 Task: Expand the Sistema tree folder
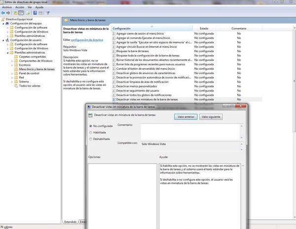click(12, 82)
